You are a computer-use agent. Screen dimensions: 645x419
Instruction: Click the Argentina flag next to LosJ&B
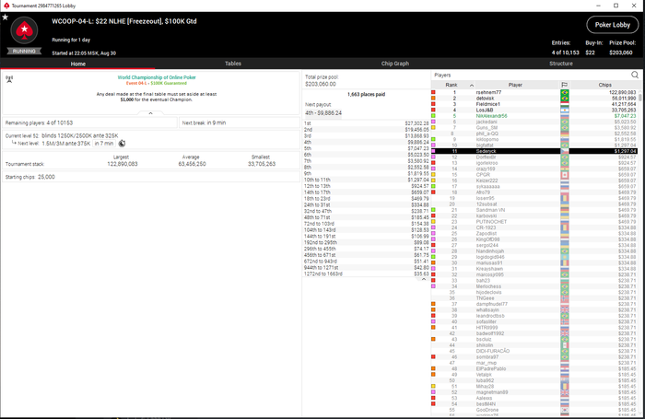click(564, 111)
